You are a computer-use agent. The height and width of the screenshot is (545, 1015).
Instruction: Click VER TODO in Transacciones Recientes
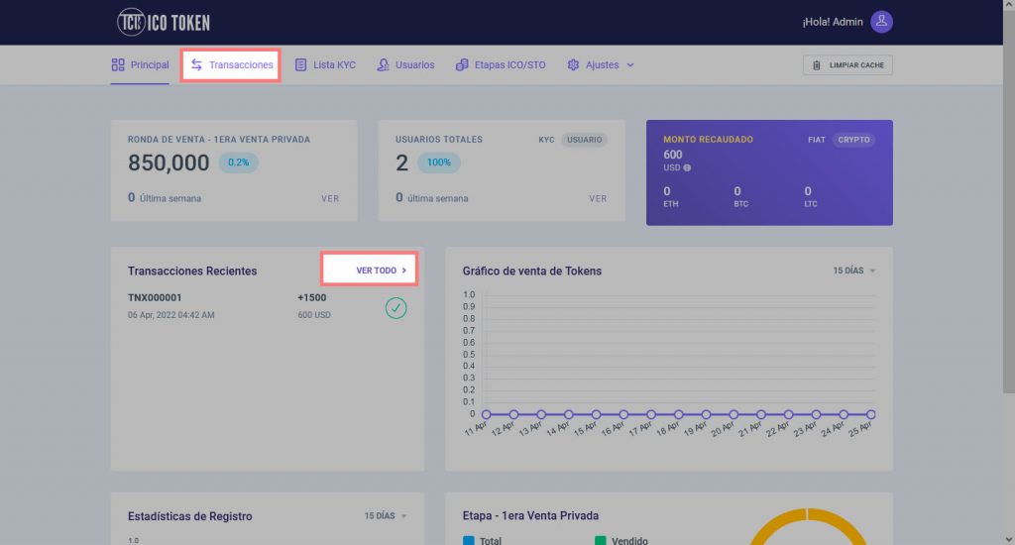(382, 271)
